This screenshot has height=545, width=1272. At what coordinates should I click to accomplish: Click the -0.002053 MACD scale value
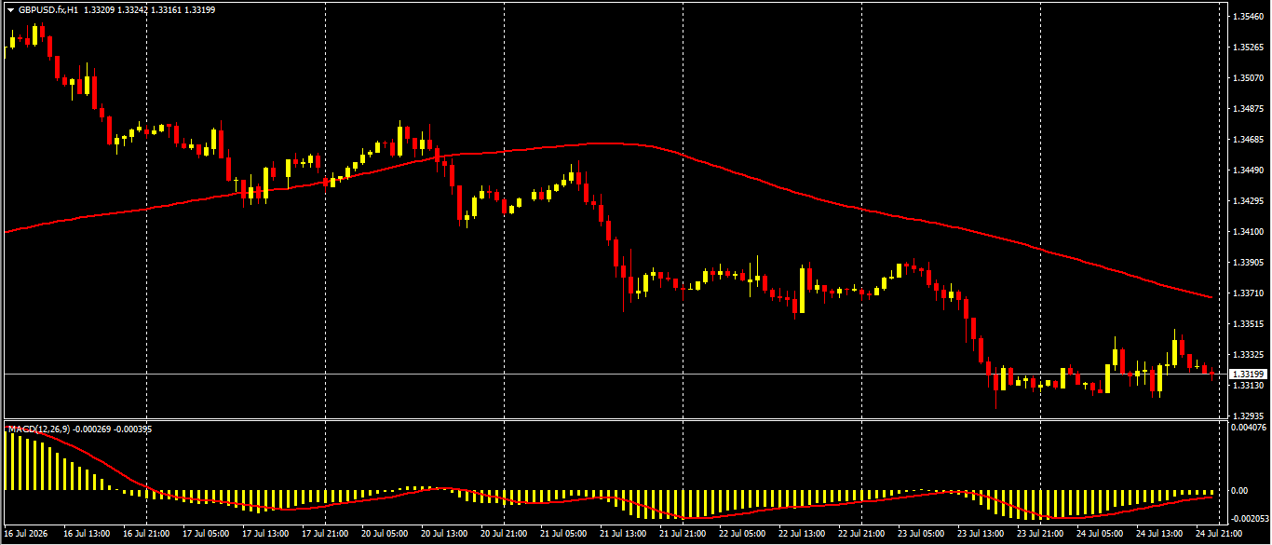[x=1251, y=518]
